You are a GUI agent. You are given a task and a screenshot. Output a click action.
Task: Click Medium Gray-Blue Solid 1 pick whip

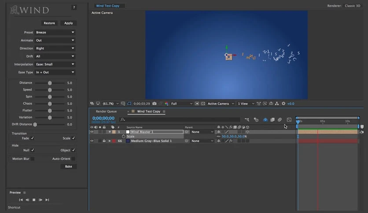pos(187,141)
